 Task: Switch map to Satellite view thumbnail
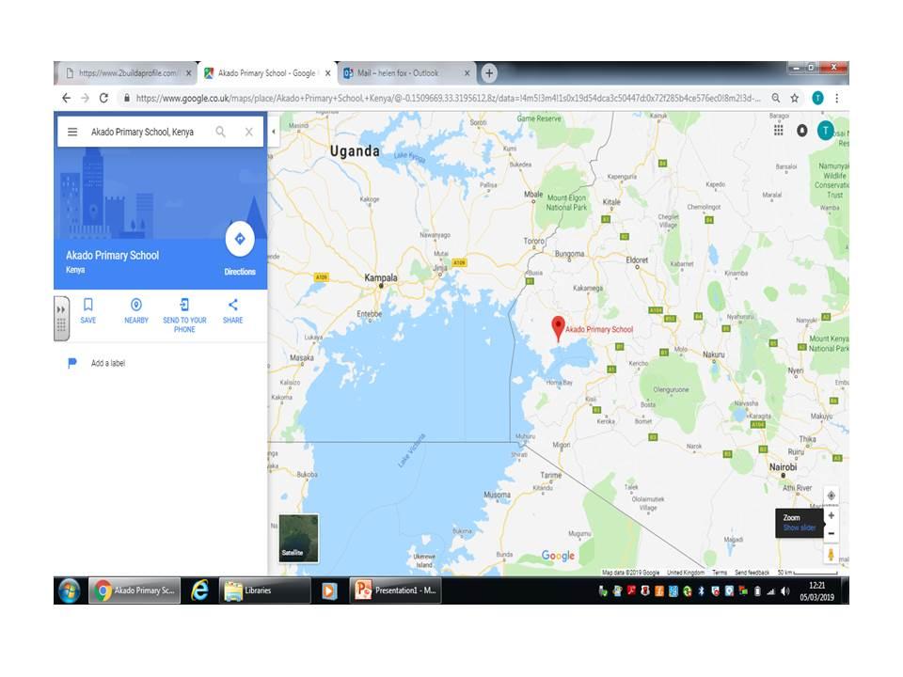tap(298, 538)
